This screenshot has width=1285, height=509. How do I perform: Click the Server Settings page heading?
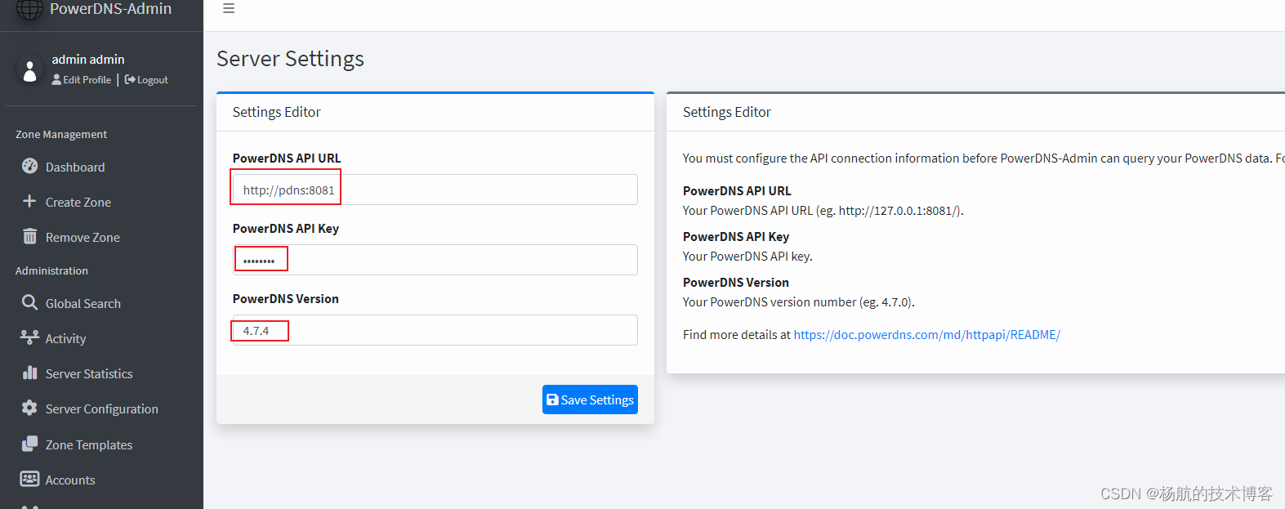tap(290, 59)
